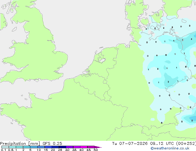Click the '0.1' legend scale label
The height and width of the screenshot is (151, 196).
click(x=3, y=150)
